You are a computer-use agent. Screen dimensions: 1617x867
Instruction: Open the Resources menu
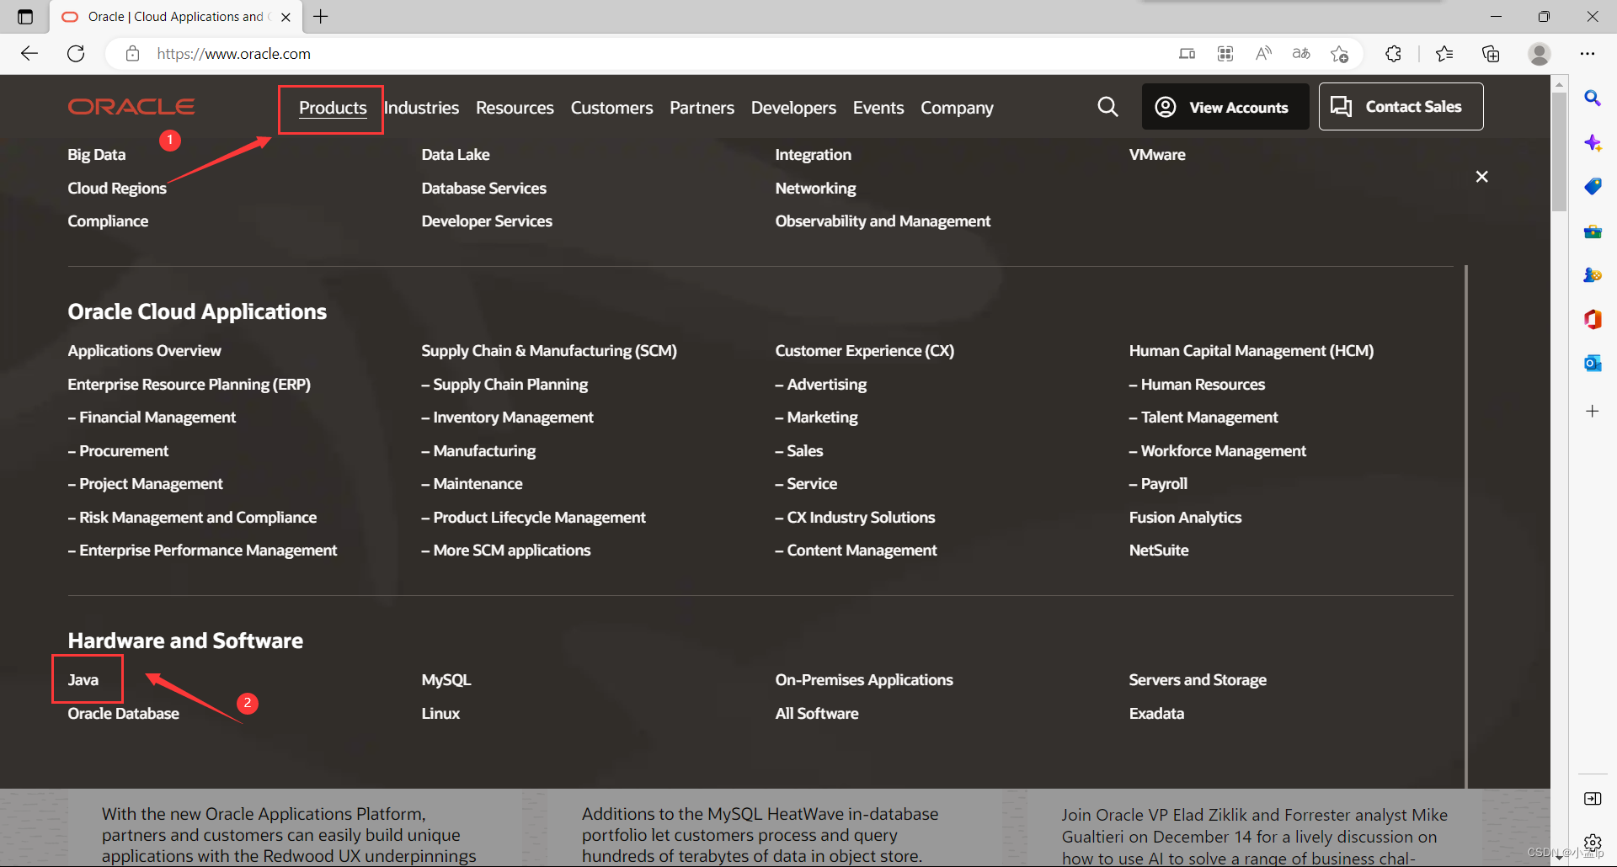pyautogui.click(x=515, y=108)
